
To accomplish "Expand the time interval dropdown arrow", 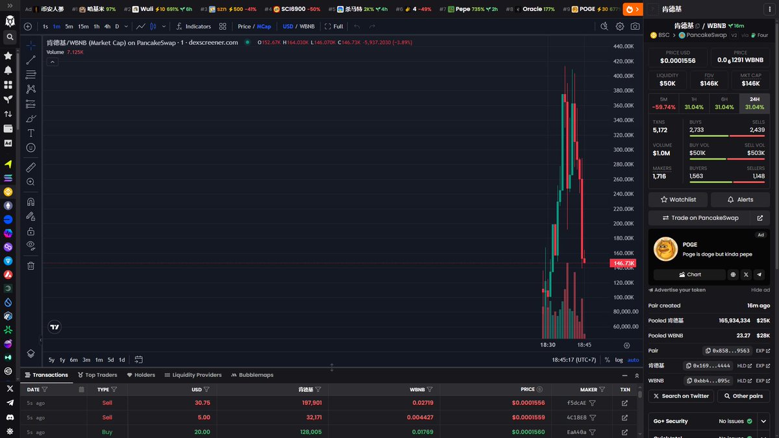I will (x=126, y=27).
